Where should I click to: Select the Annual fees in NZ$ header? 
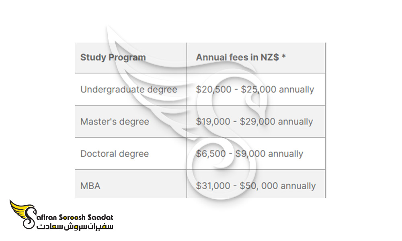click(241, 57)
